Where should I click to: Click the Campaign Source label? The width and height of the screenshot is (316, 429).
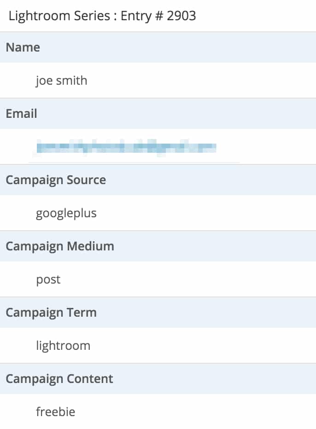point(56,180)
